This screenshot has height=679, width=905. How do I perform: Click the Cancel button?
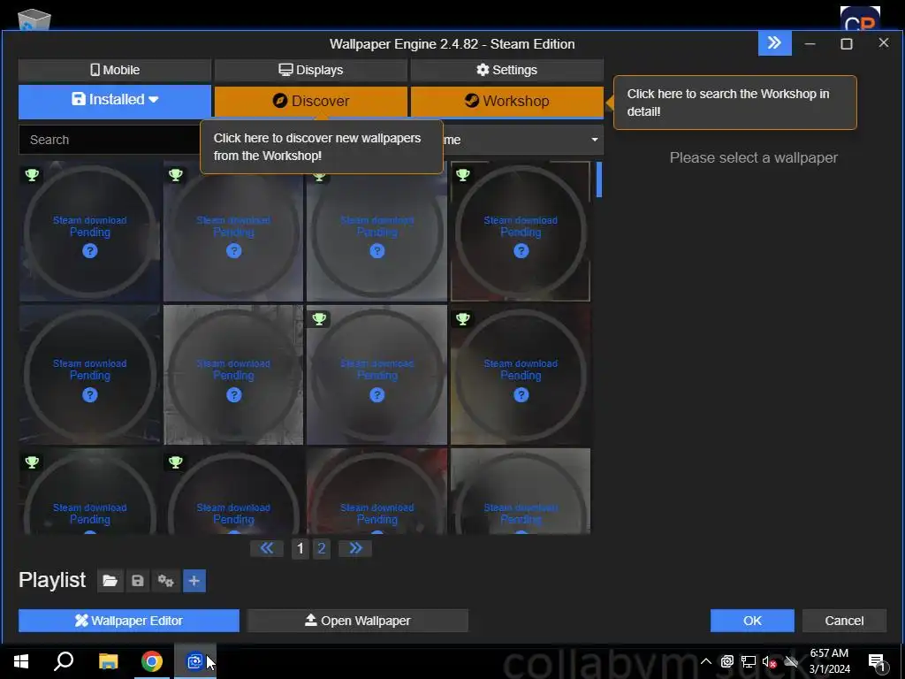tap(844, 621)
